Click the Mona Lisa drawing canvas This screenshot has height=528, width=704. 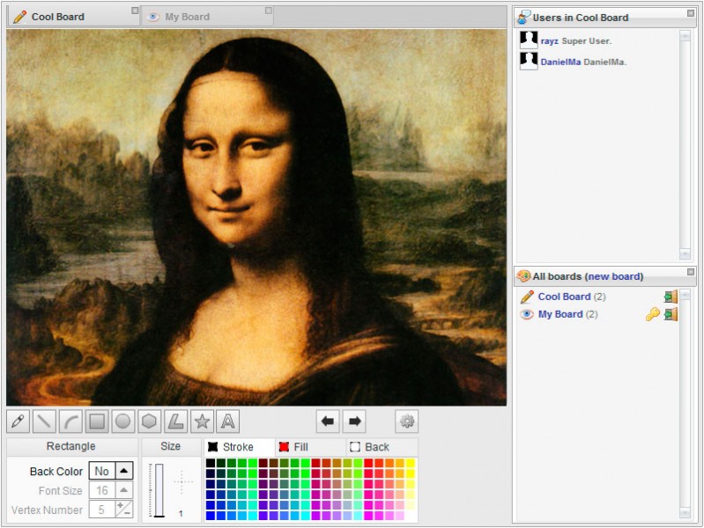(x=256, y=217)
